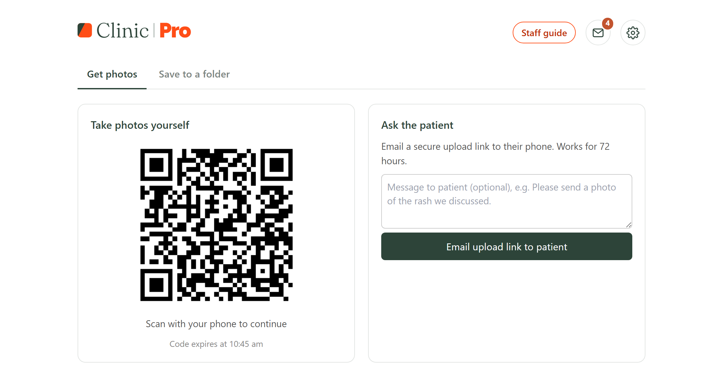Open settings via the gear icon

[633, 33]
